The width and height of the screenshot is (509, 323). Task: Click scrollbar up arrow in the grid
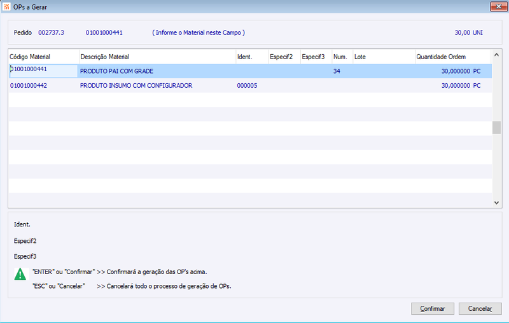pos(496,55)
